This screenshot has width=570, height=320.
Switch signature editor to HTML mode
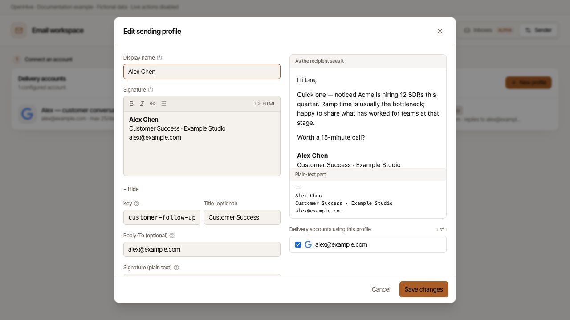(x=265, y=104)
